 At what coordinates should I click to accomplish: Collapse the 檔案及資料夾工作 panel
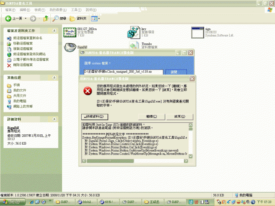55,30
